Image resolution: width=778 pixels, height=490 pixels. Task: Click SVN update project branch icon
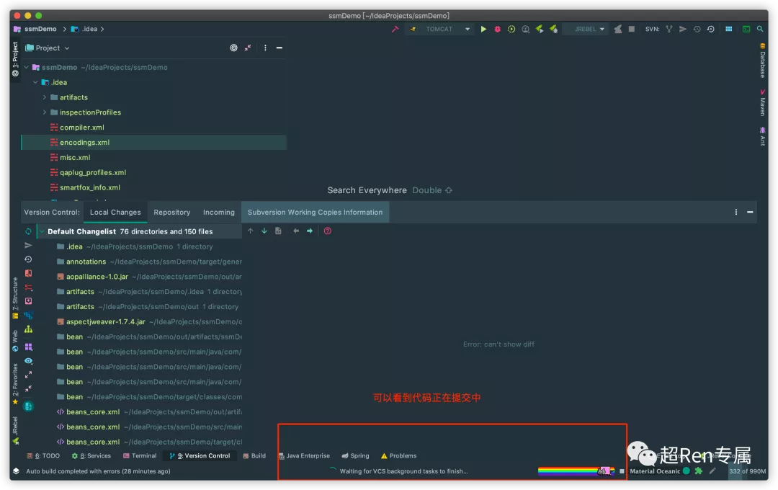669,29
